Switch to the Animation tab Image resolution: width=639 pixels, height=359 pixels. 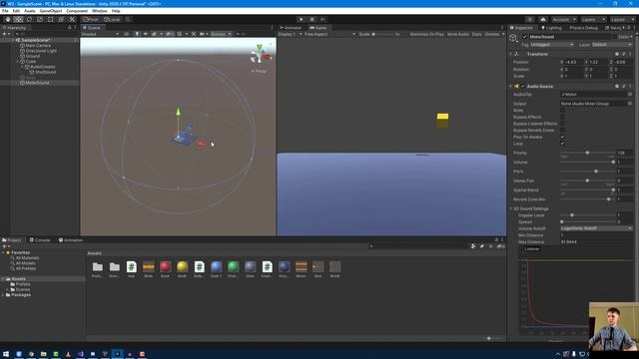point(71,240)
